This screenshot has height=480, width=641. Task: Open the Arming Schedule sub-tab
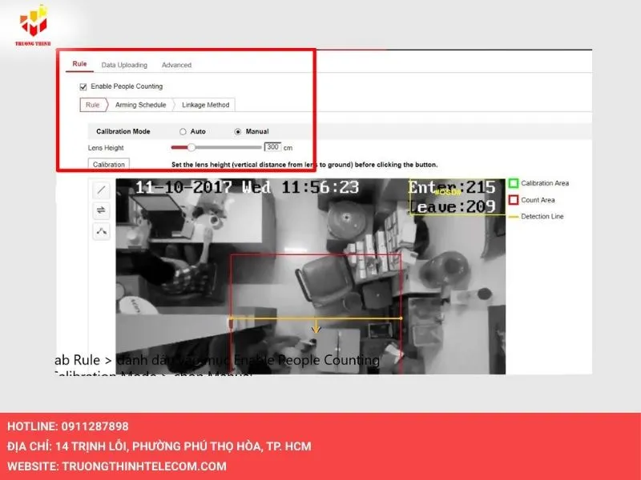click(x=139, y=105)
